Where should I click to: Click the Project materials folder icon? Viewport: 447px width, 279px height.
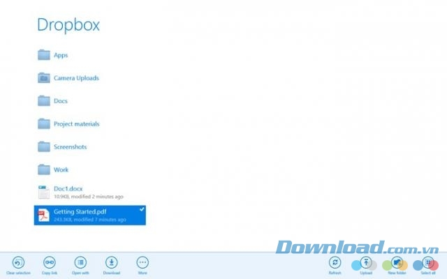pyautogui.click(x=44, y=124)
